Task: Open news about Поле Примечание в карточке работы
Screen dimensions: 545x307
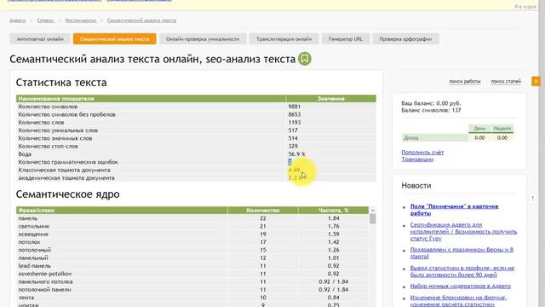Action: pos(454,210)
